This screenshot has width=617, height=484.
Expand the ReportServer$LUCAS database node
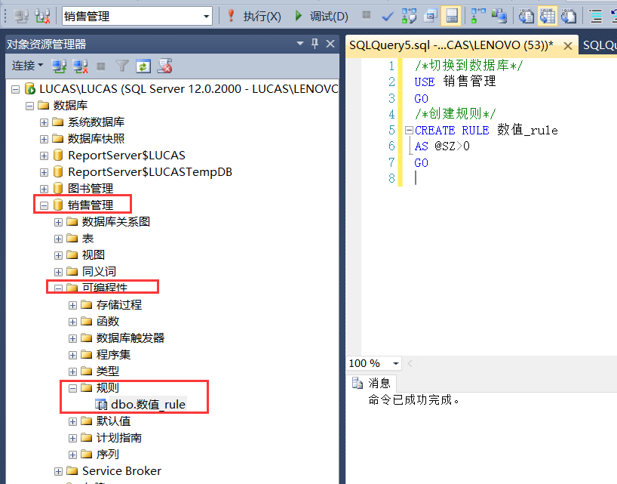(44, 156)
